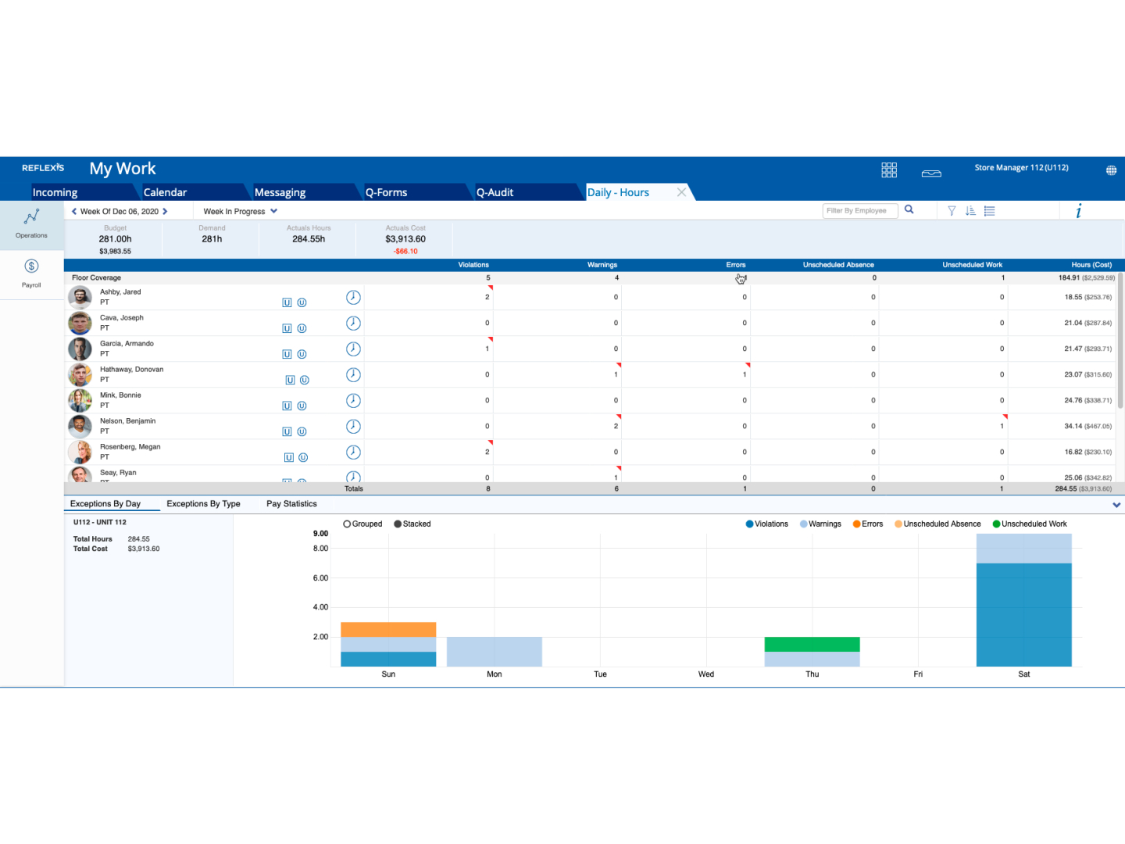
Task: Click Store Manager 112 (U112) user label
Action: pyautogui.click(x=1021, y=168)
